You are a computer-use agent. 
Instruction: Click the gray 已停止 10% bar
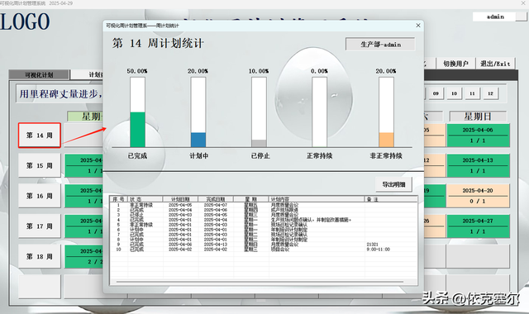click(x=259, y=143)
